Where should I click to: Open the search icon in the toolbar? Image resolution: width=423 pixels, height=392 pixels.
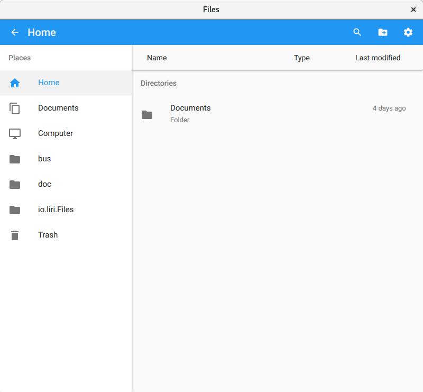[357, 32]
